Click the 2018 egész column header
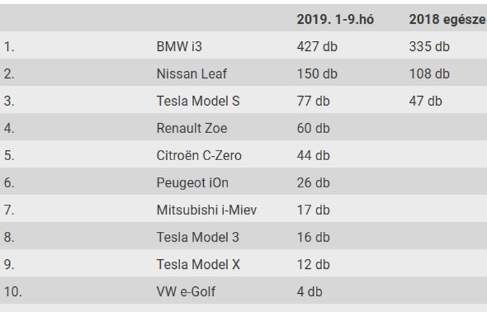Image resolution: width=487 pixels, height=312 pixels. [447, 19]
